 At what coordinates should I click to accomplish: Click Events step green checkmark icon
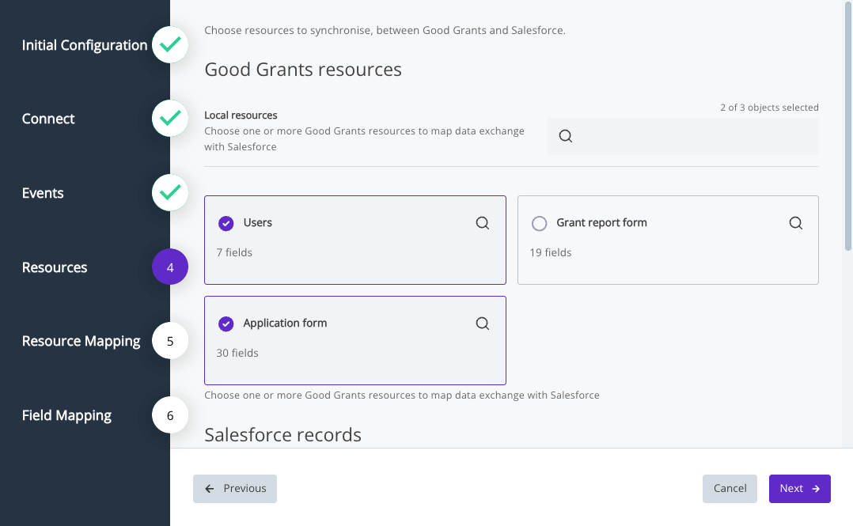169,193
